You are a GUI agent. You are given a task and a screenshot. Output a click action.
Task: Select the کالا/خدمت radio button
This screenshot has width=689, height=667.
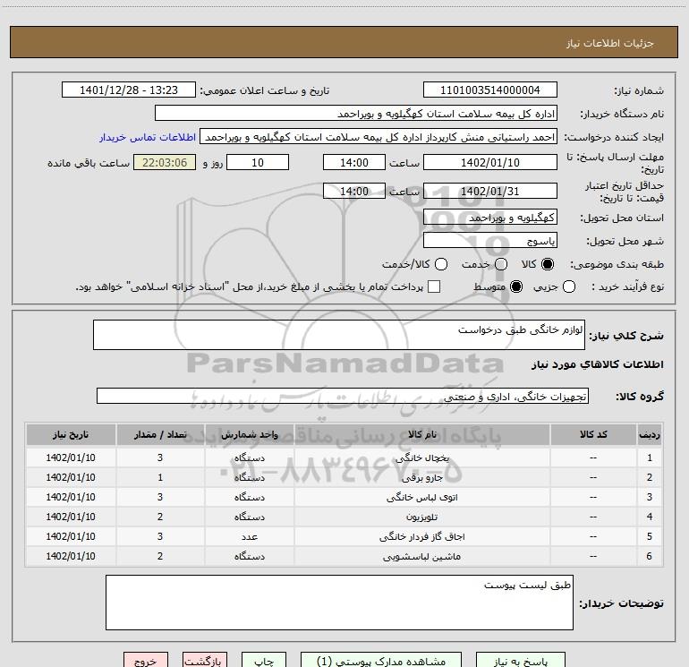(x=441, y=264)
